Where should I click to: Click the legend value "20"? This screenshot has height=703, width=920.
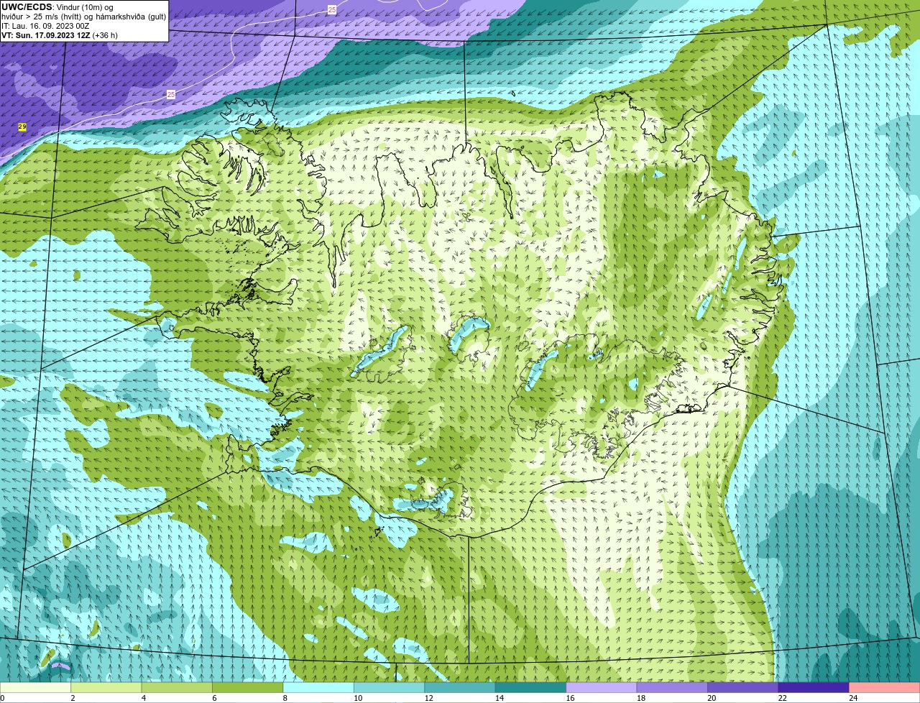coord(712,698)
